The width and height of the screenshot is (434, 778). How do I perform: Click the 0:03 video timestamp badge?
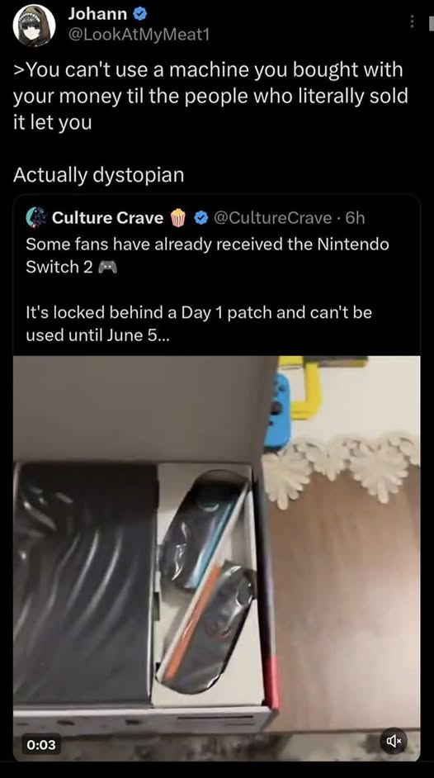(41, 744)
